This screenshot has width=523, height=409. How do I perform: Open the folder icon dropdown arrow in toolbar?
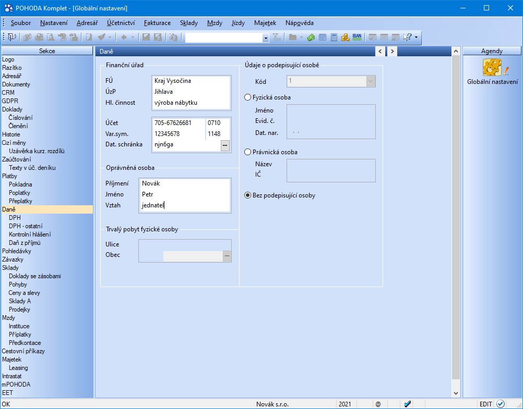(301, 38)
